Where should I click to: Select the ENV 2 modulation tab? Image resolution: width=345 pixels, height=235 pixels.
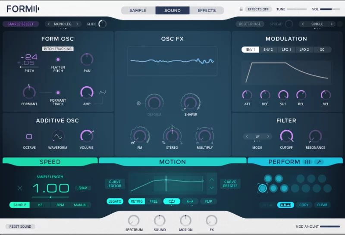click(268, 50)
